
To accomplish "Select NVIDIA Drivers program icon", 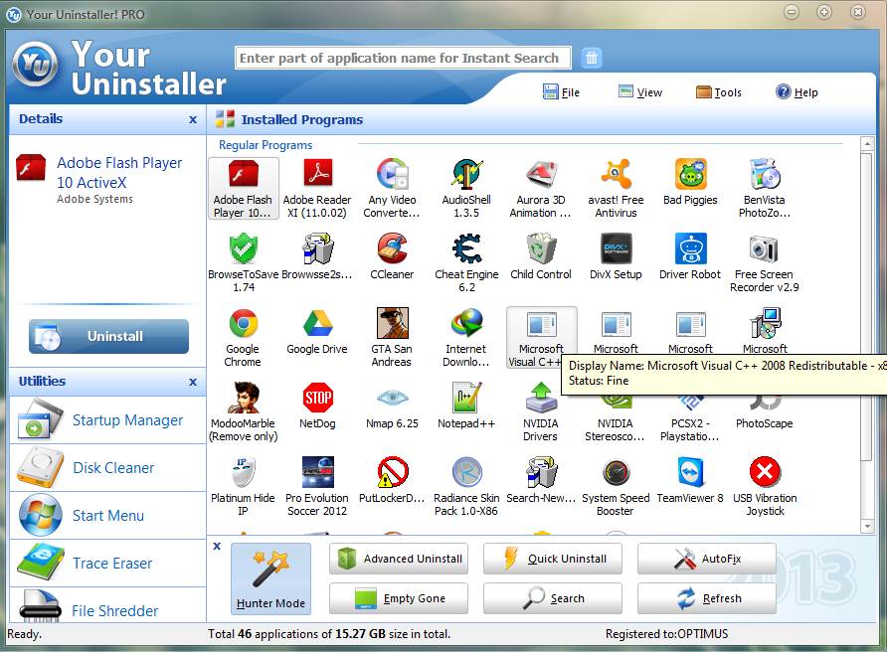I will click(x=541, y=398).
